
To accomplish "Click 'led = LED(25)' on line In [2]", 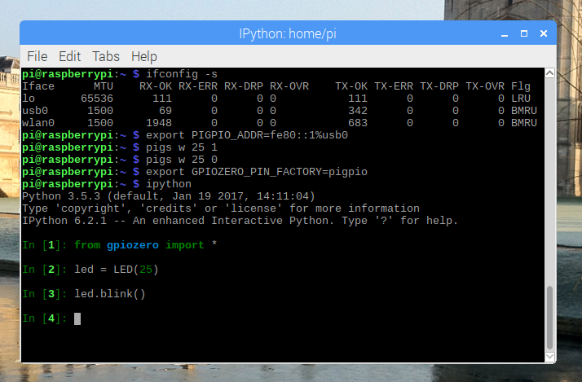I will click(117, 270).
